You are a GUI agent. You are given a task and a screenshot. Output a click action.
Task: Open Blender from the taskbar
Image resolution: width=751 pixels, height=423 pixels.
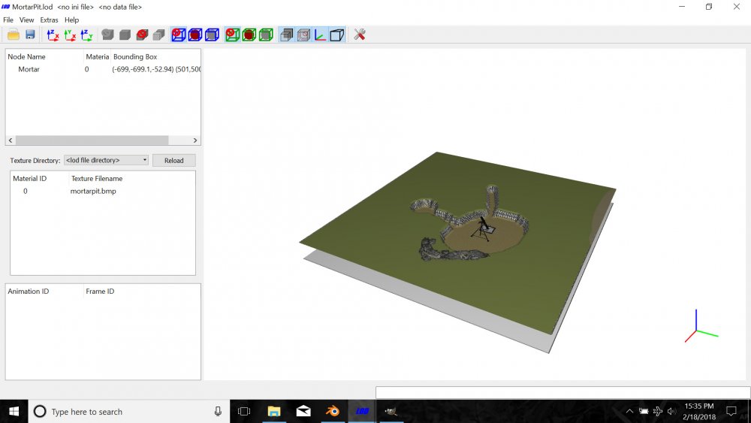333,411
